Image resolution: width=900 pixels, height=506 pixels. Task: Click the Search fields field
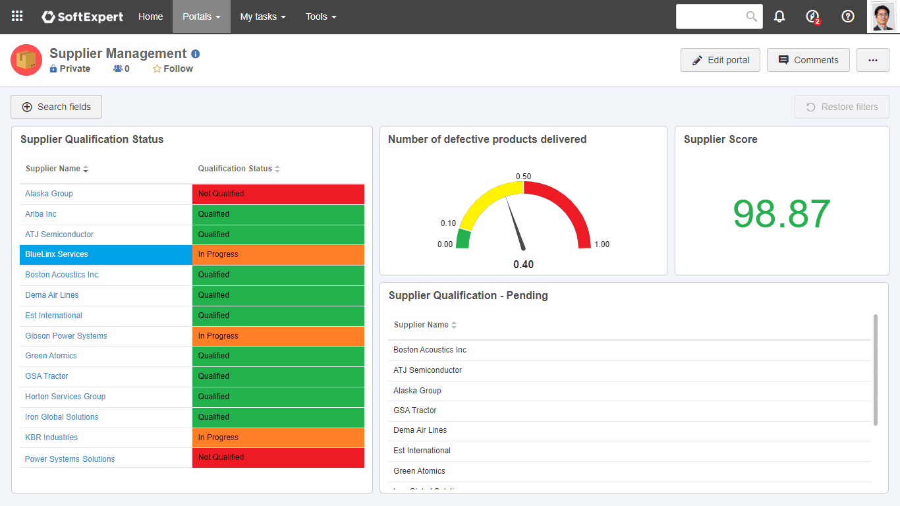coord(56,106)
